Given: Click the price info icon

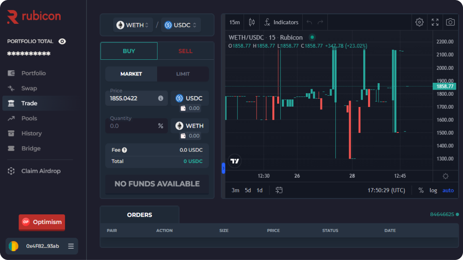Looking at the screenshot, I should click(161, 98).
